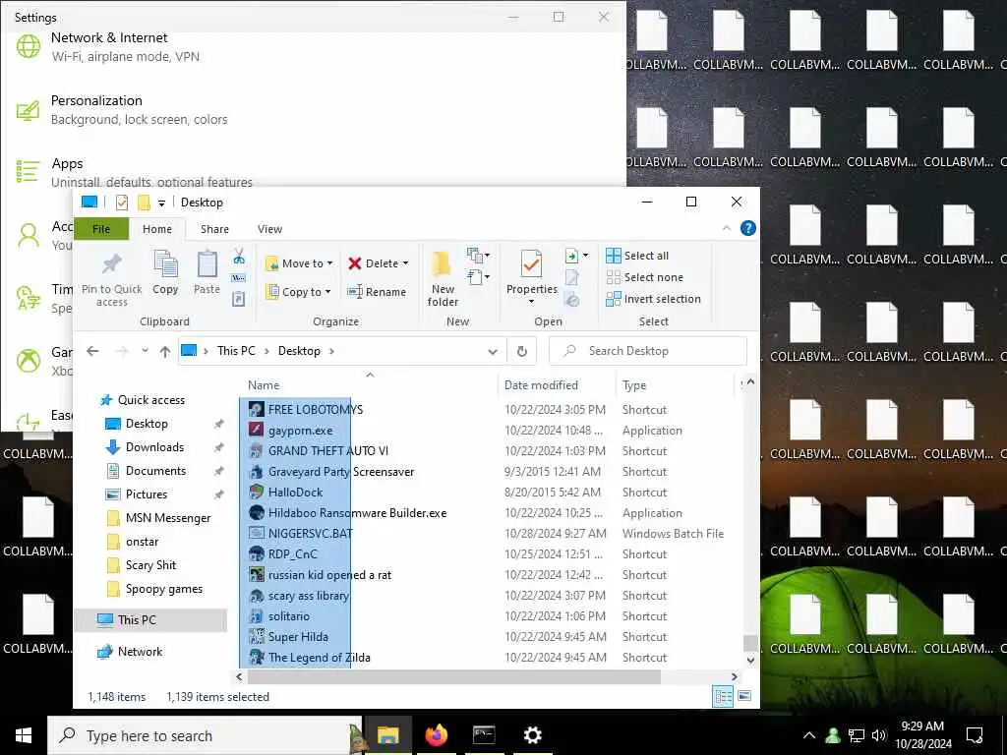1007x755 pixels.
Task: Open the Windows Start menu
Action: pyautogui.click(x=24, y=735)
